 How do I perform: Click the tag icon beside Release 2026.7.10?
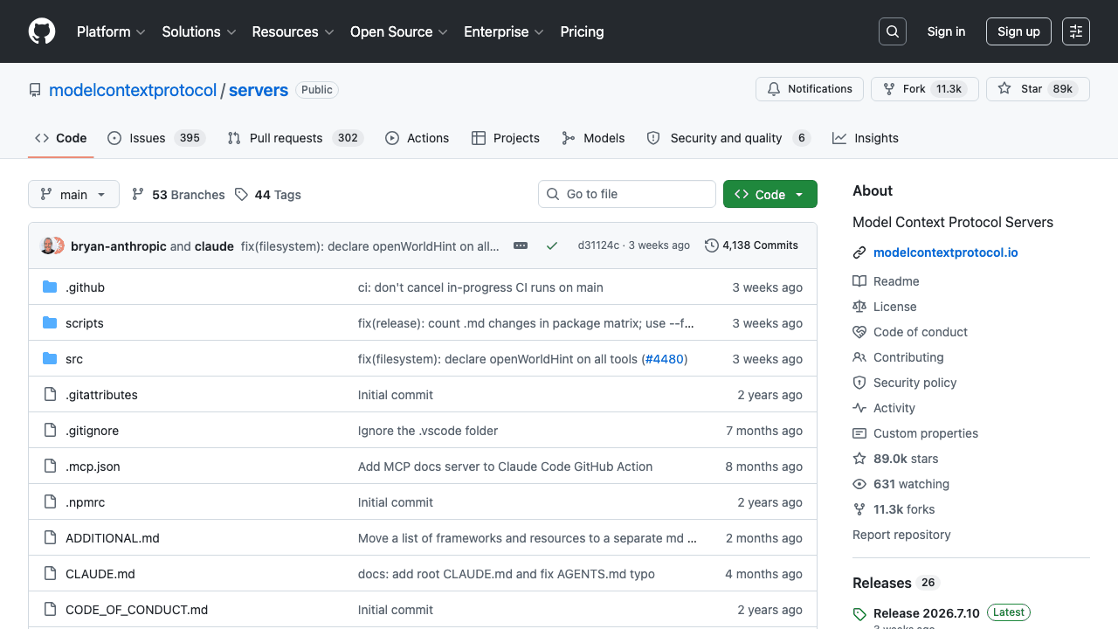pos(859,614)
